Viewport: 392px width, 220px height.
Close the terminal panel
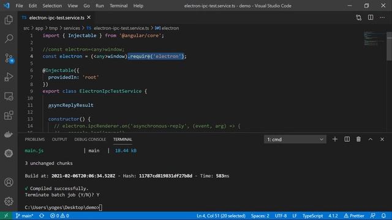pyautogui.click(x=382, y=139)
